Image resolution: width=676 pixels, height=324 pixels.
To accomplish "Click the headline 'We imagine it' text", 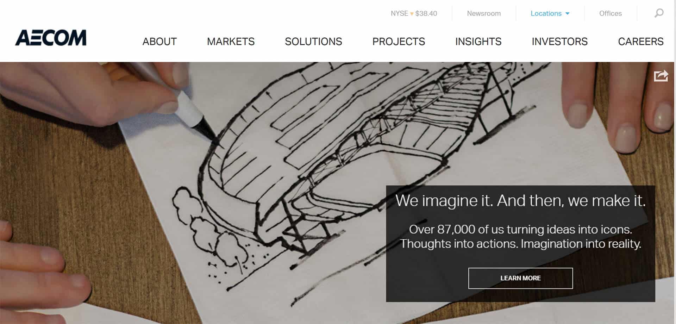I will 520,201.
